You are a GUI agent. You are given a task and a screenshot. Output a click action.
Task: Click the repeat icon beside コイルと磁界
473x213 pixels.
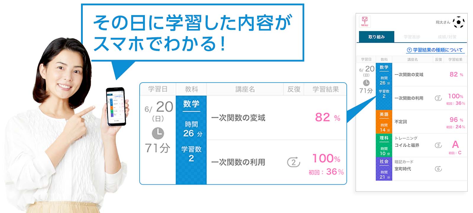point(438,145)
